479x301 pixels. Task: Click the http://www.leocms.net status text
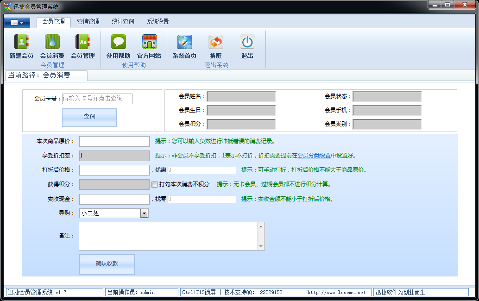[336, 293]
